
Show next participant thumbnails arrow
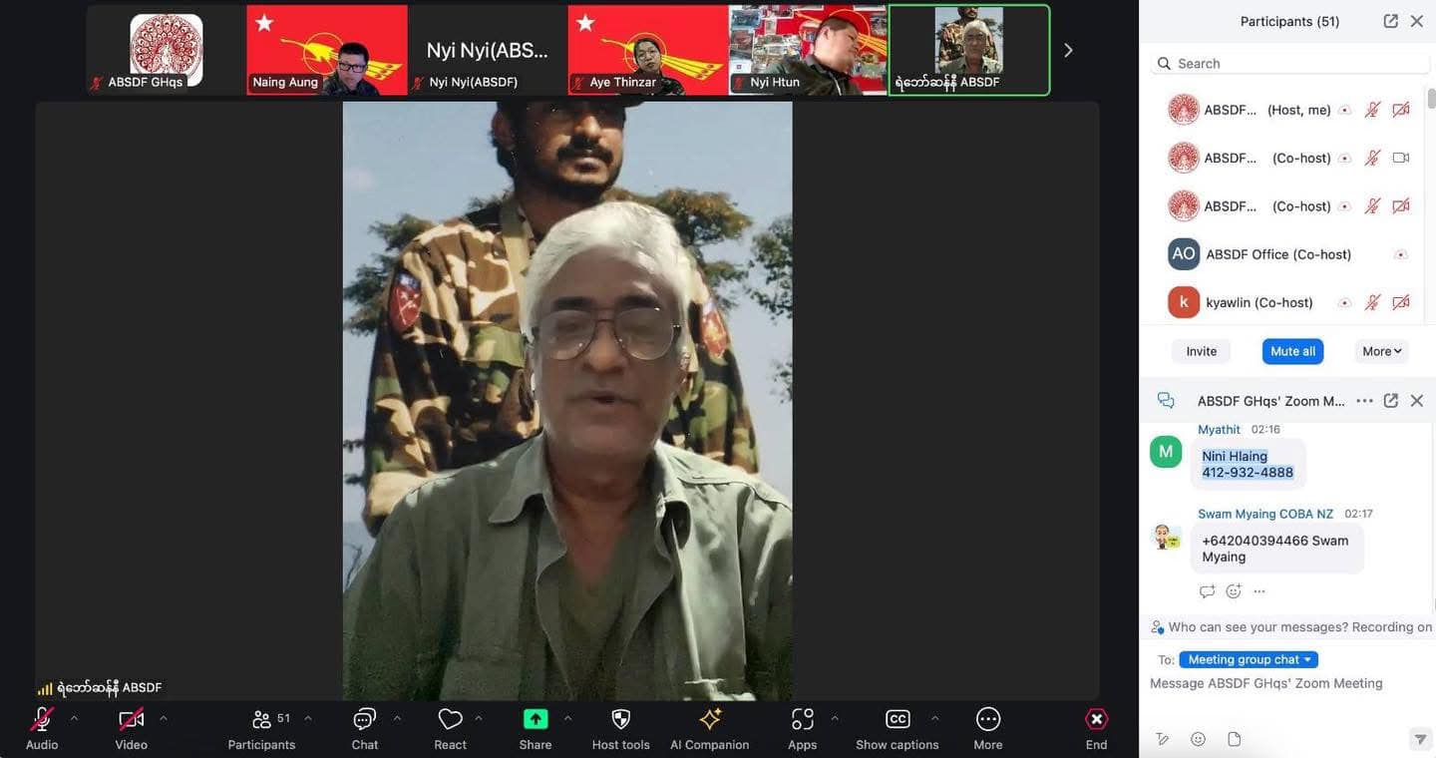click(1068, 50)
